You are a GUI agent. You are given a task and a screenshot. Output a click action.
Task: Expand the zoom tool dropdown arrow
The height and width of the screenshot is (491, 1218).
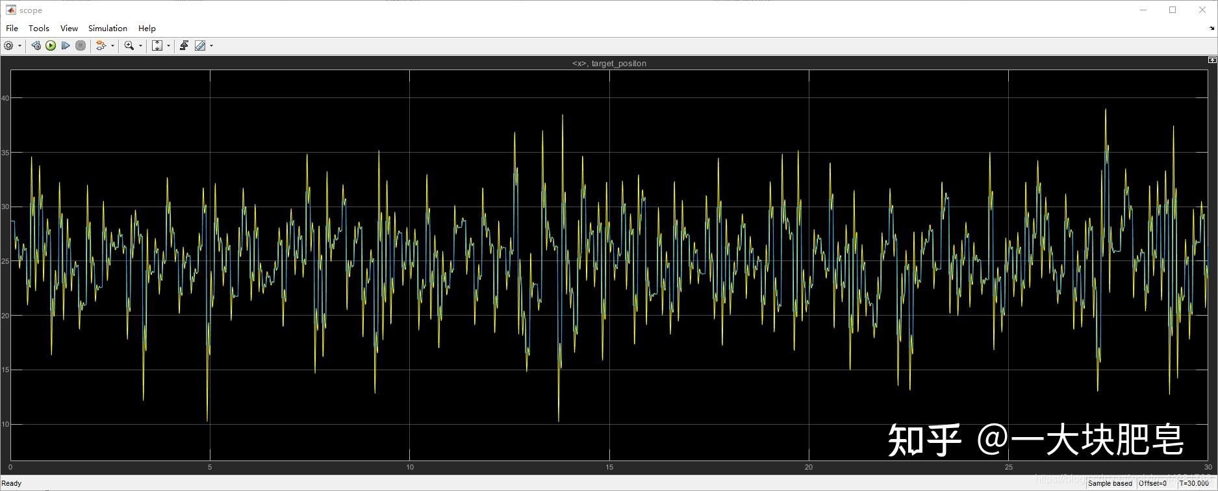140,45
